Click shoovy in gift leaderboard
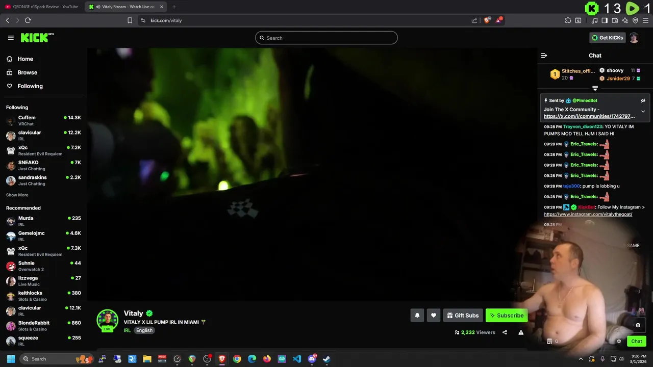The width and height of the screenshot is (653, 367). point(615,70)
